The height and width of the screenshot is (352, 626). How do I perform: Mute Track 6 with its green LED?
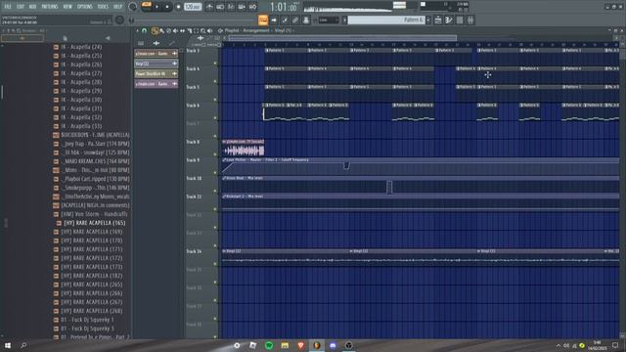point(215,117)
